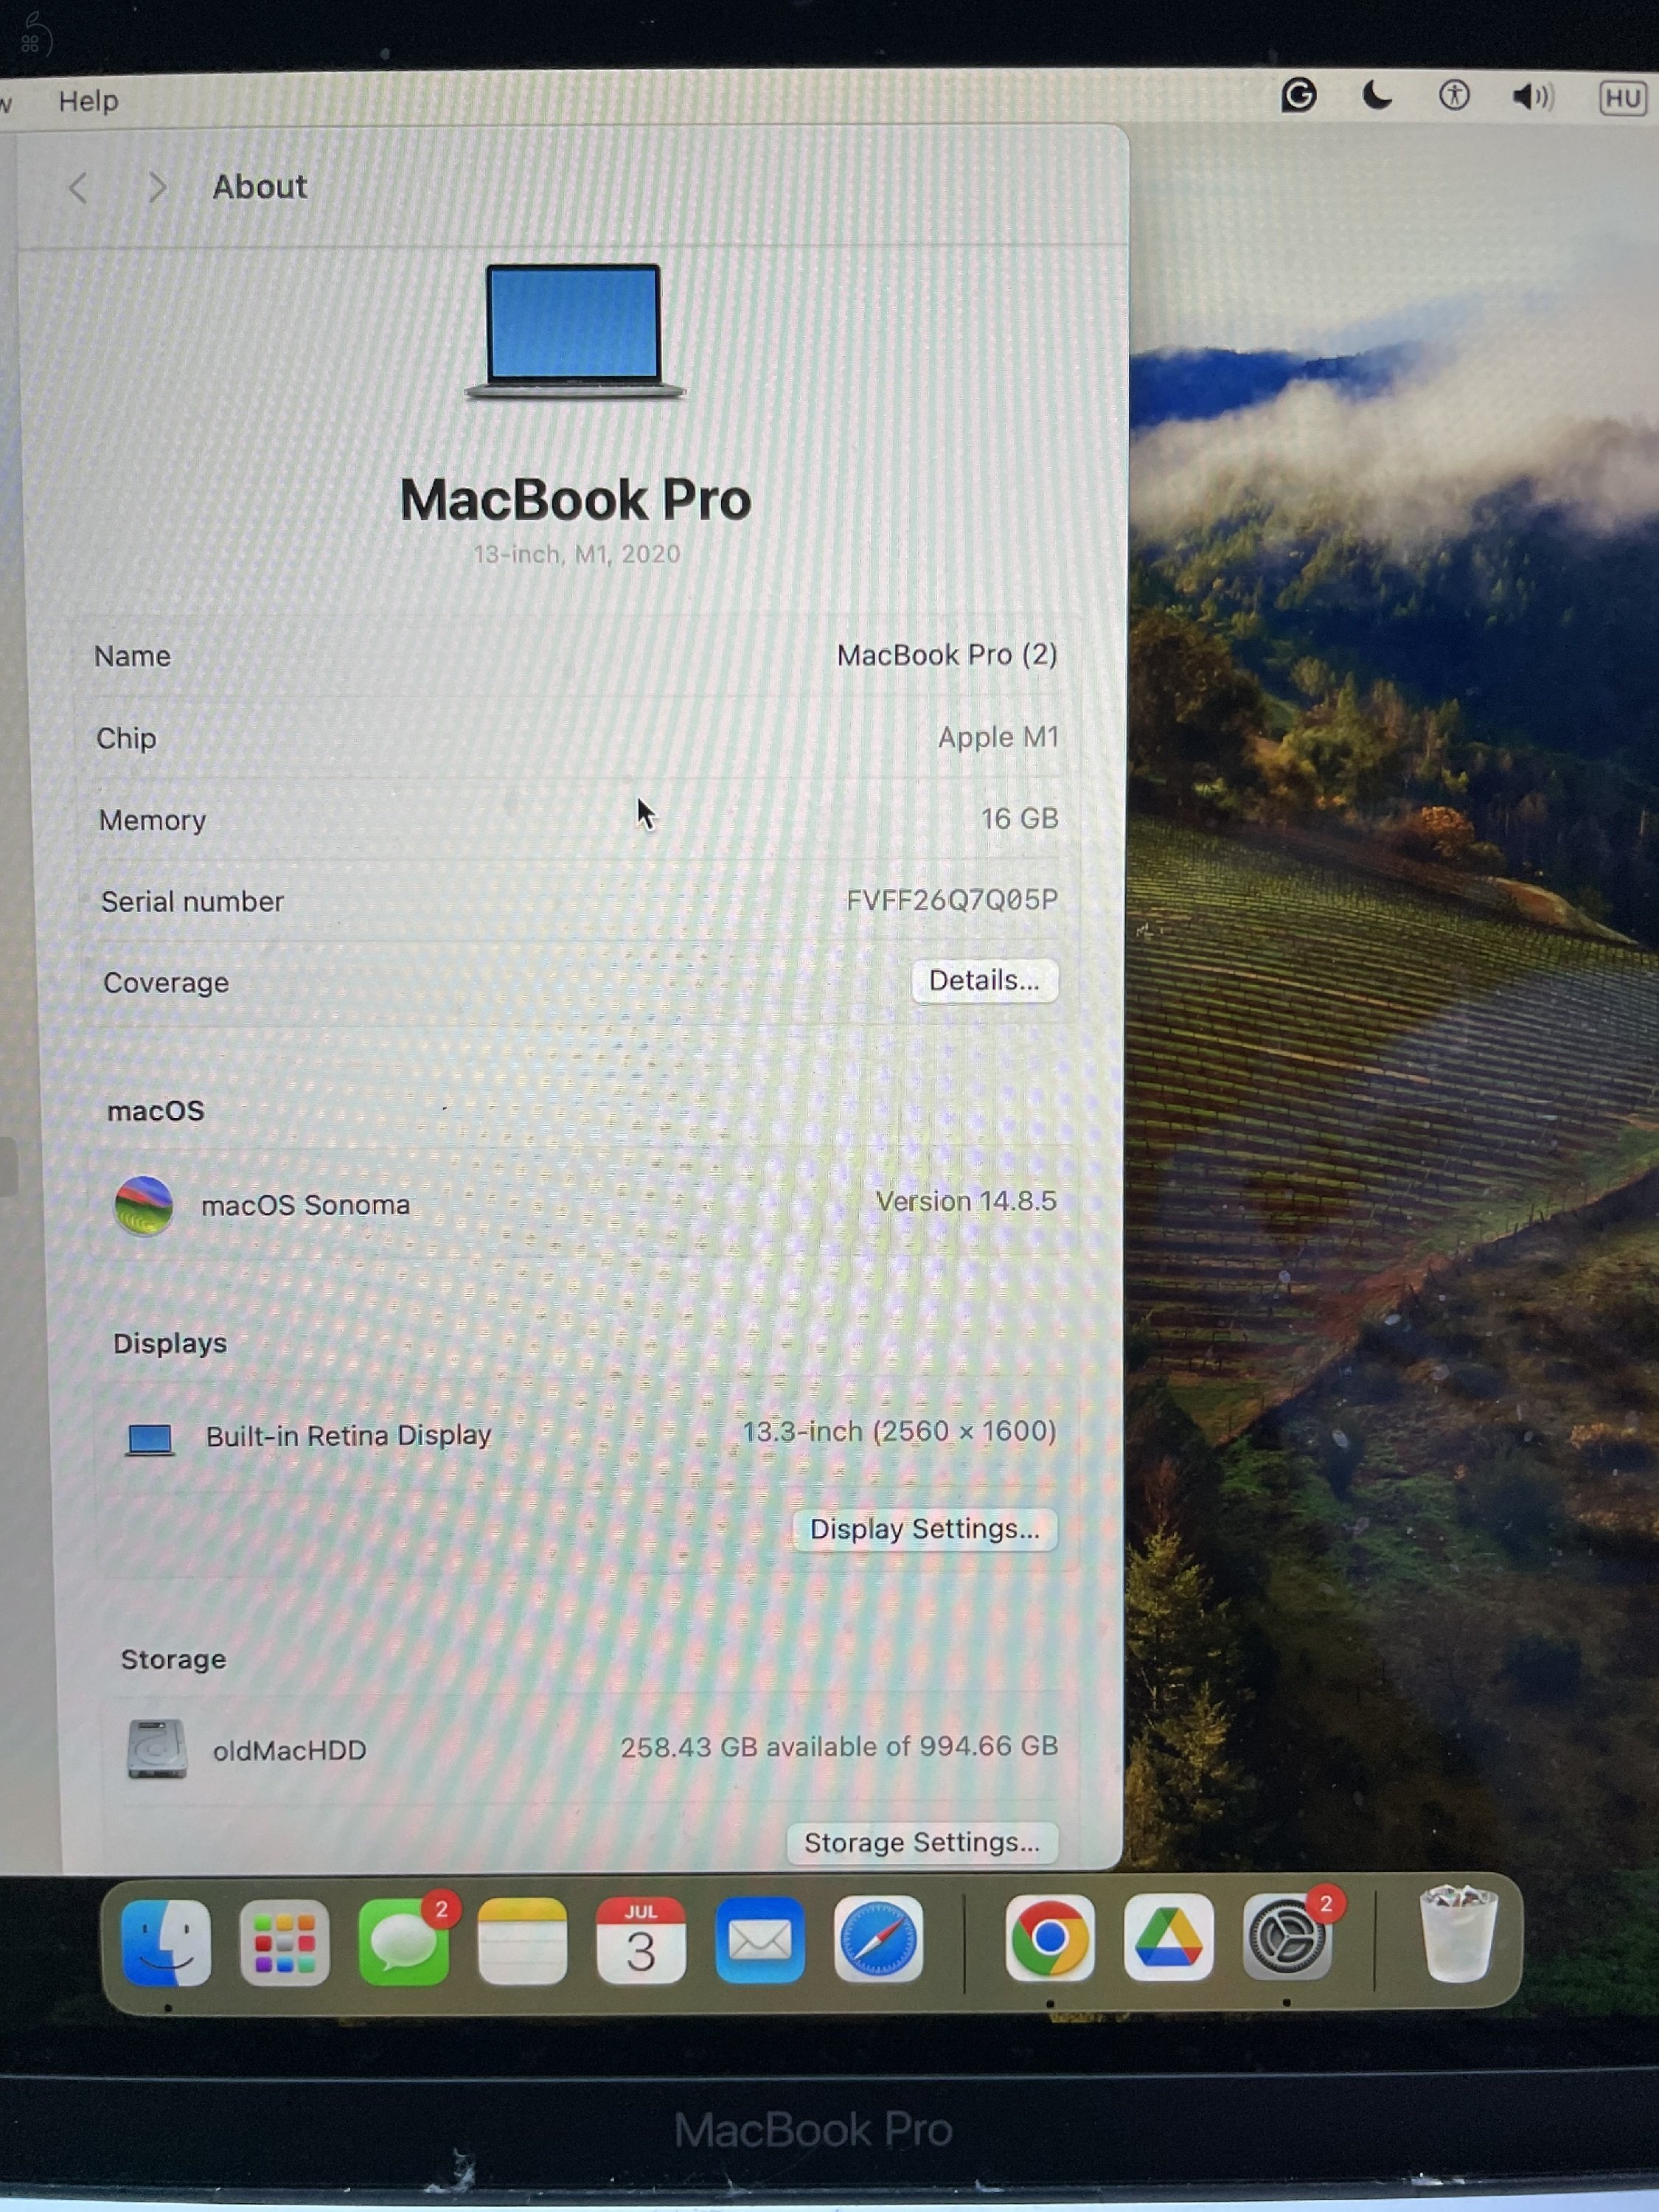Click the macOS Sonoma icon

(144, 1206)
